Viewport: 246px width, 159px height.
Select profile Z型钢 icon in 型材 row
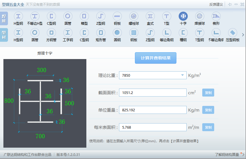click(x=150, y=33)
